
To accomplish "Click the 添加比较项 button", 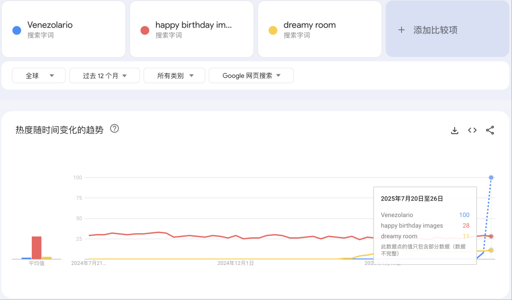I will 447,29.
